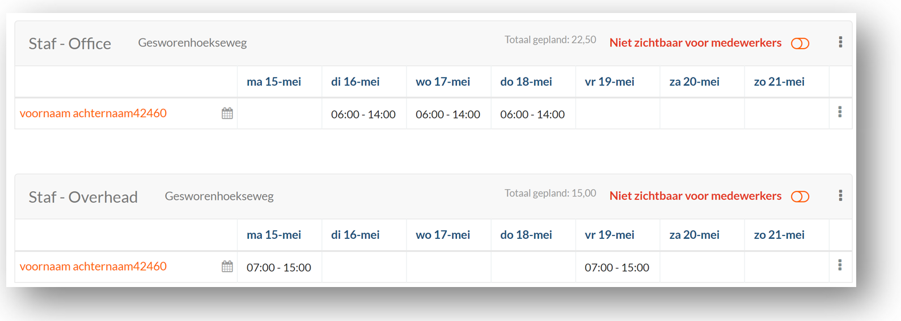
Task: Toggle visibility switch for Staf - Office
Action: [800, 44]
